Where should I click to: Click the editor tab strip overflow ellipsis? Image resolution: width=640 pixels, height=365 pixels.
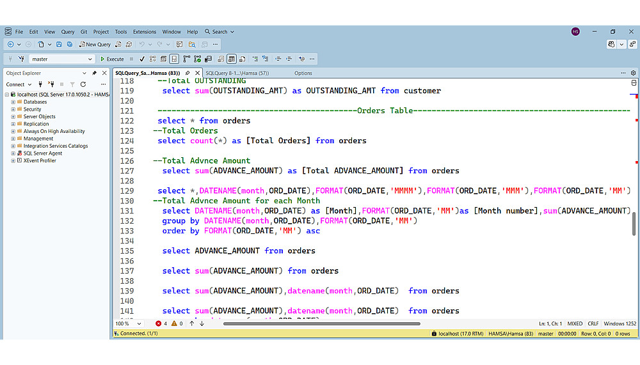(x=623, y=73)
